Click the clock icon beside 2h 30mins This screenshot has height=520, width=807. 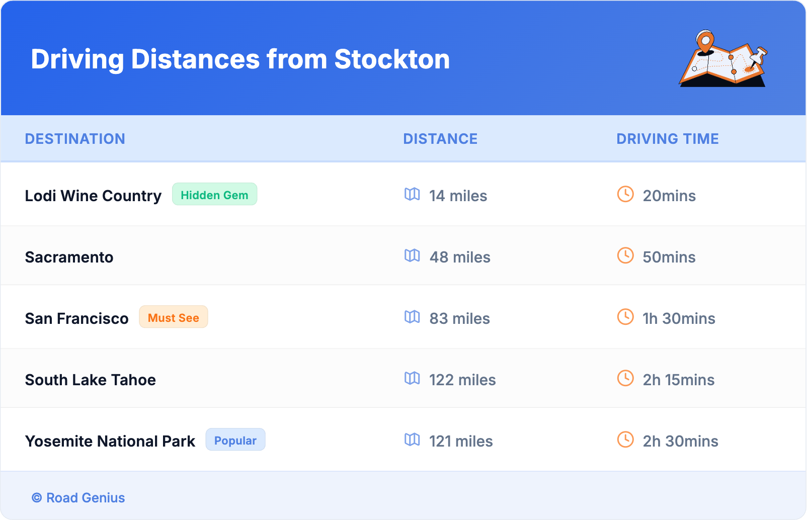pyautogui.click(x=625, y=440)
